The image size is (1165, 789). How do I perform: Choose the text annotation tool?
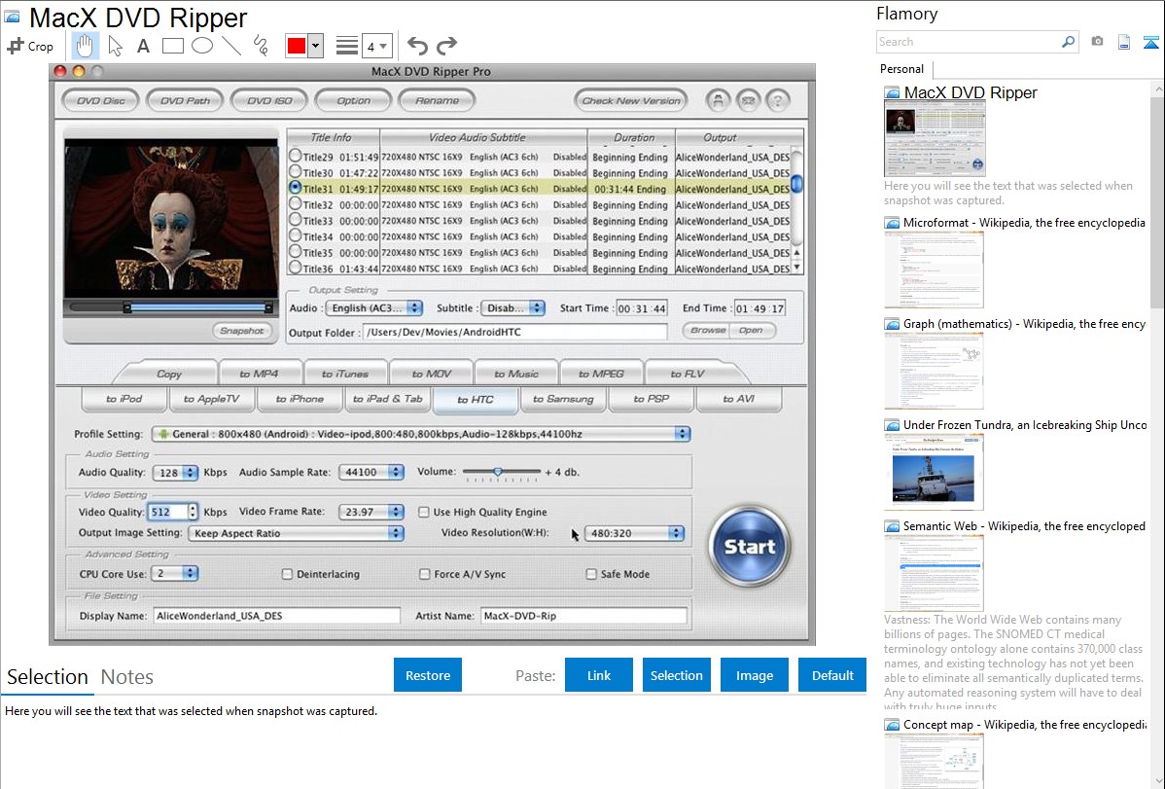click(x=143, y=46)
